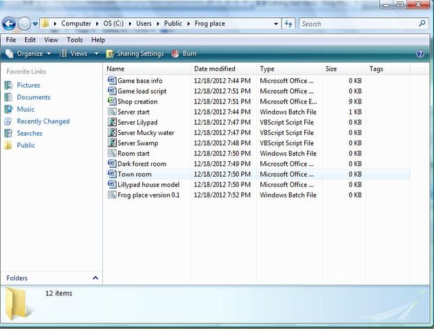Open the Tools menu
The width and height of the screenshot is (434, 329).
[x=74, y=40]
